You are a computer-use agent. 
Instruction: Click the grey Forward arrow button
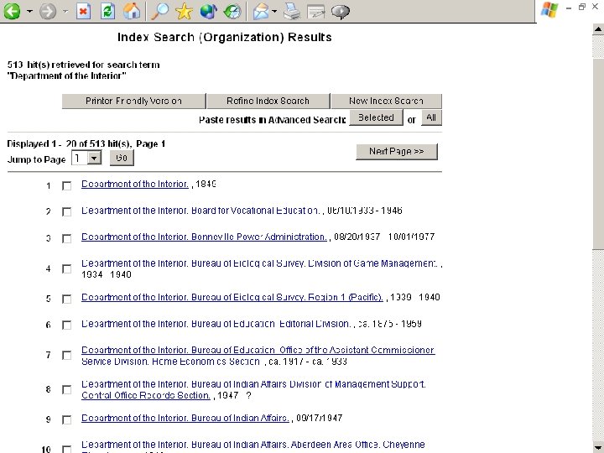pos(48,11)
